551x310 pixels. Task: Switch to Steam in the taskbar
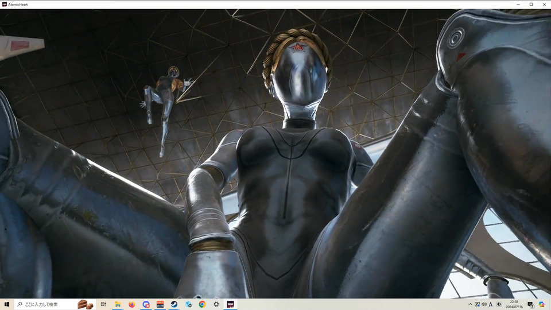174,304
